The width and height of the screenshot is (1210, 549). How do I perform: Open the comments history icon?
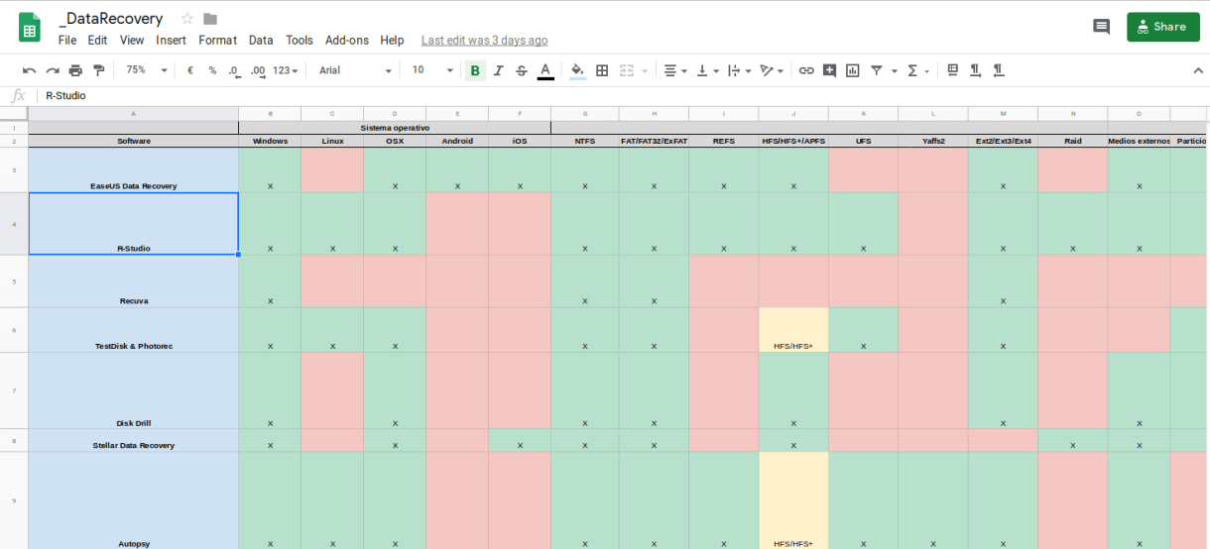point(1101,27)
